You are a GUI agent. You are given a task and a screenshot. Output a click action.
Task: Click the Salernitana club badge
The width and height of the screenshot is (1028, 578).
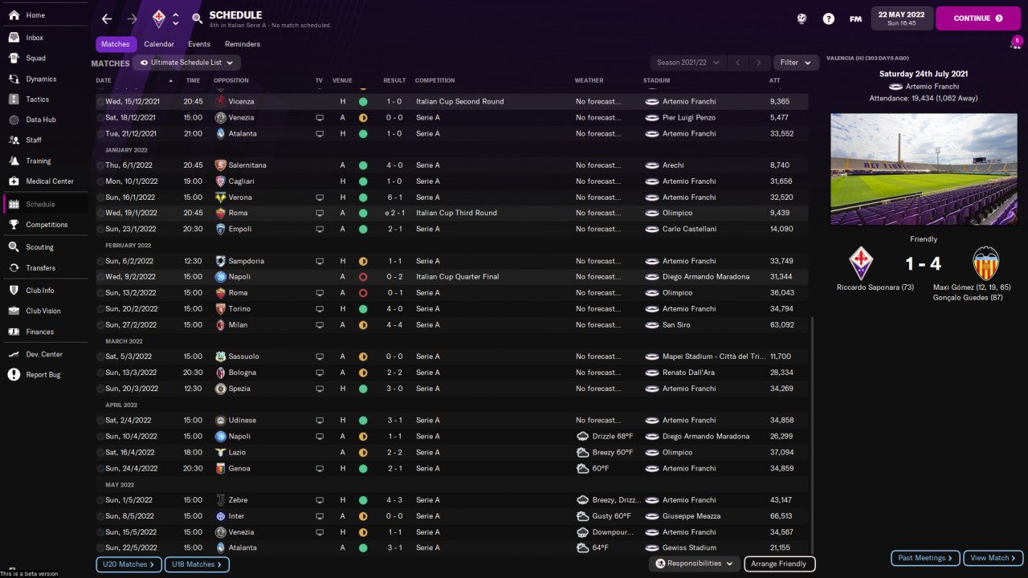tap(220, 165)
